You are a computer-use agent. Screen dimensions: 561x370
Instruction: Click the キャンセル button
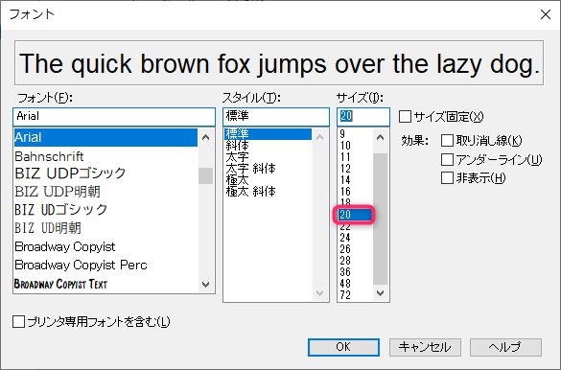tap(425, 347)
